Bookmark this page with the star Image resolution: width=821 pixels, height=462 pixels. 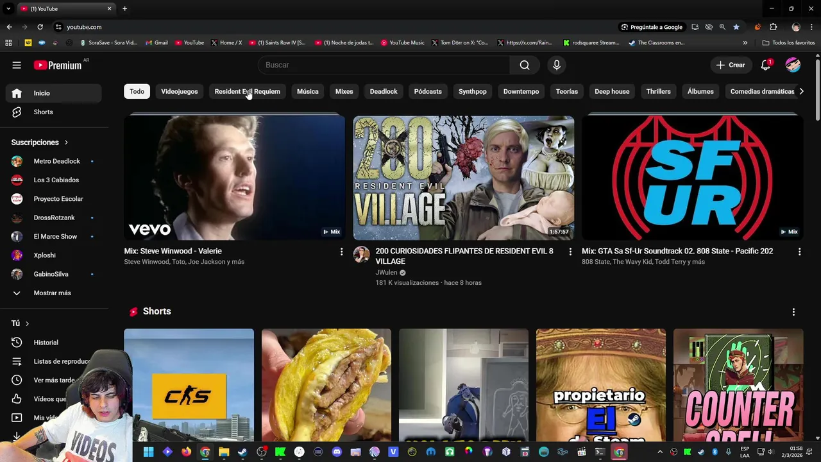[x=736, y=27]
